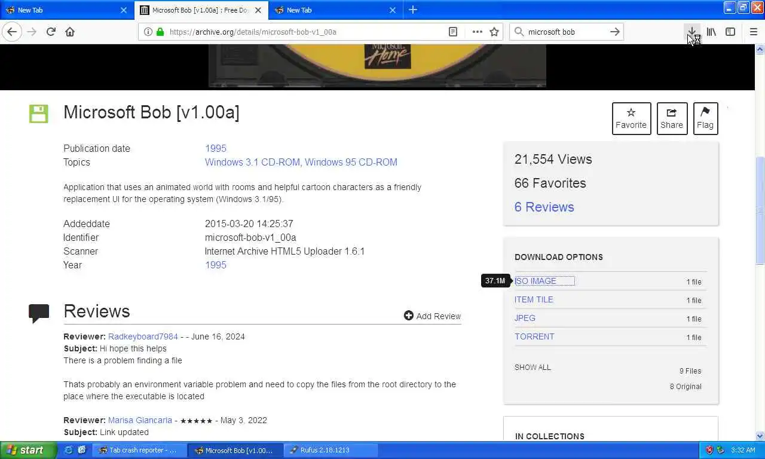Viewport: 765px width, 459px height.
Task: Open the Windows 3.1 CD-ROM topic
Action: pyautogui.click(x=253, y=162)
